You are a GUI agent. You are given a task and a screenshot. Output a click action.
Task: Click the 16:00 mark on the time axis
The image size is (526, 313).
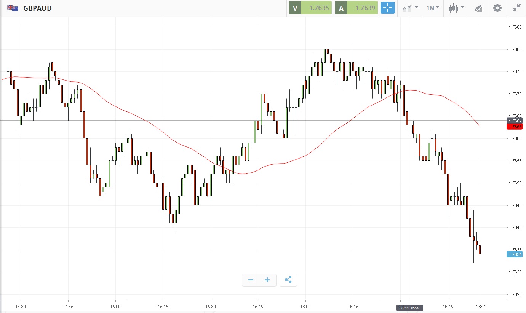(x=305, y=306)
